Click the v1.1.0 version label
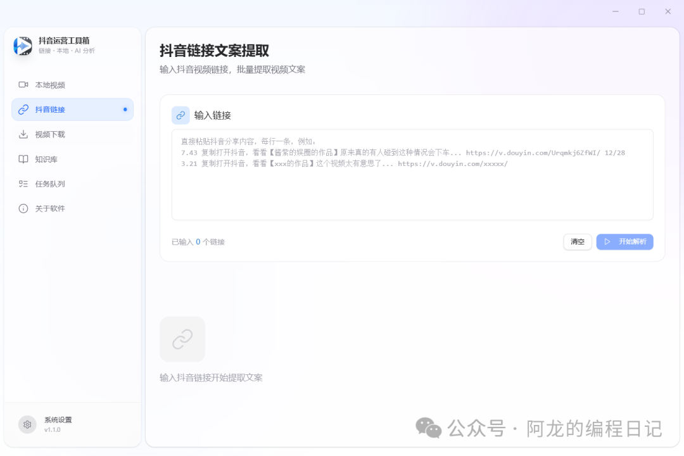Screen dimensions: 684x456 51,429
